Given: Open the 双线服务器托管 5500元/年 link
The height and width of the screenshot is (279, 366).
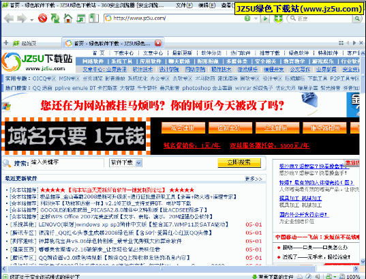Looking at the screenshot, I should [x=270, y=145].
